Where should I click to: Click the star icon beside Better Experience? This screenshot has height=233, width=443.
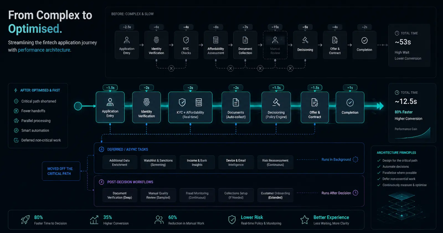(305, 220)
